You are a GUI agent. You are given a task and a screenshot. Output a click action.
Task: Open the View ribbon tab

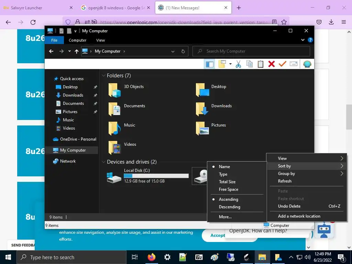click(x=100, y=40)
